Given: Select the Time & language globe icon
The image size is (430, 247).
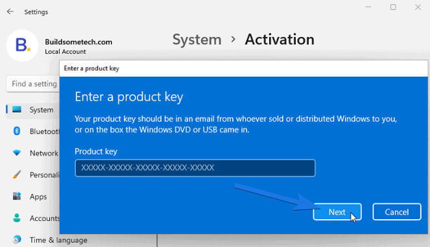Looking at the screenshot, I should 17,240.
